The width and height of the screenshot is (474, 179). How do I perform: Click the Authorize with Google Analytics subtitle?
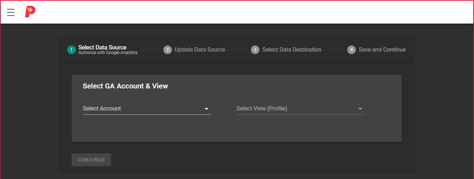(108, 53)
